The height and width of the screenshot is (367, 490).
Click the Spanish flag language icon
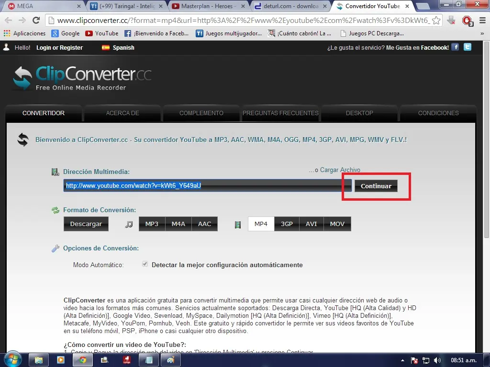(x=106, y=47)
